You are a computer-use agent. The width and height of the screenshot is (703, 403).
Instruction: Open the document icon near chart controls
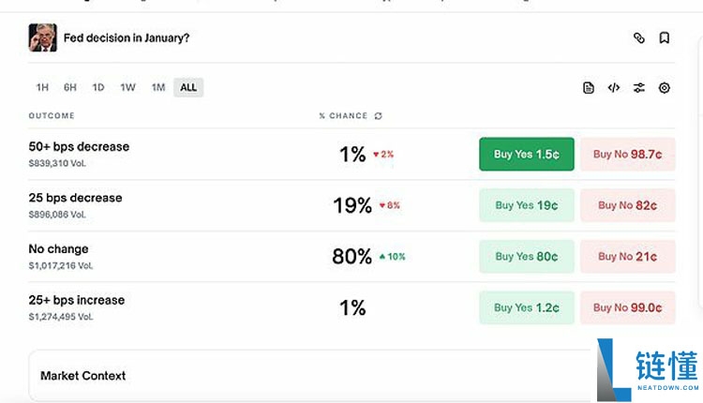pos(589,88)
